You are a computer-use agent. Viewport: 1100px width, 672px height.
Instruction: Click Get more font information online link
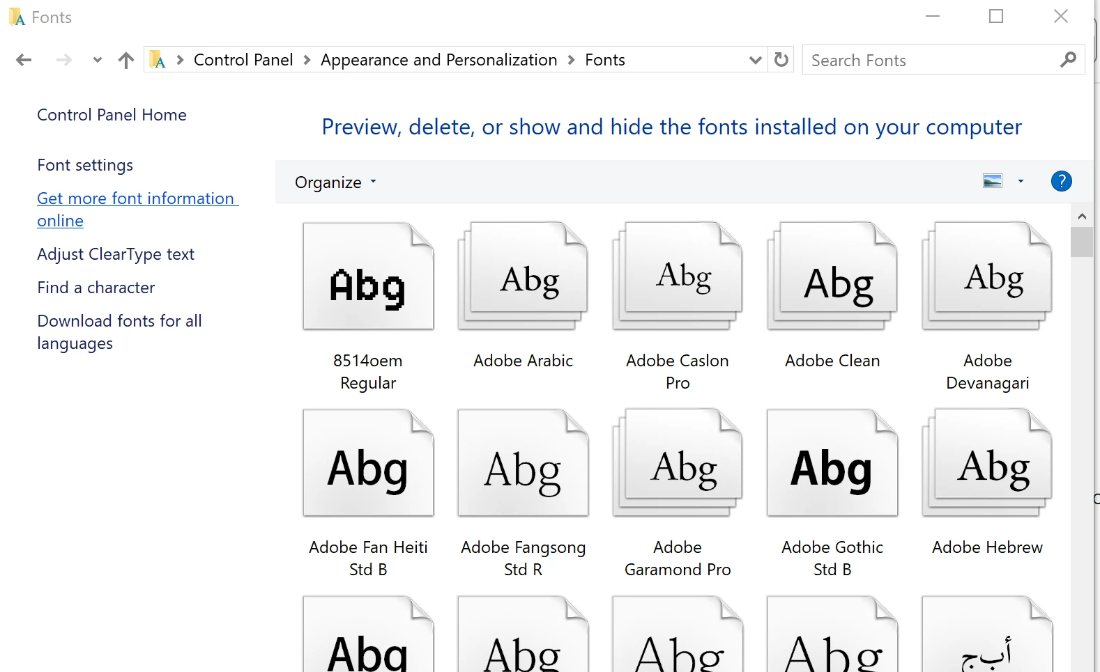137,210
